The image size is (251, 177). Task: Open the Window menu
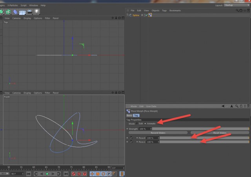coord(33,5)
